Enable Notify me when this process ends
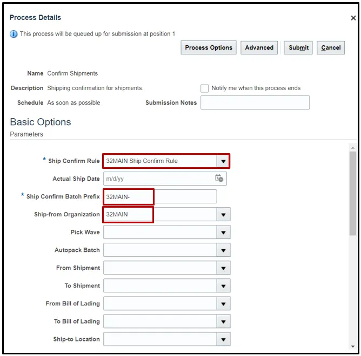The image size is (361, 356). (204, 88)
